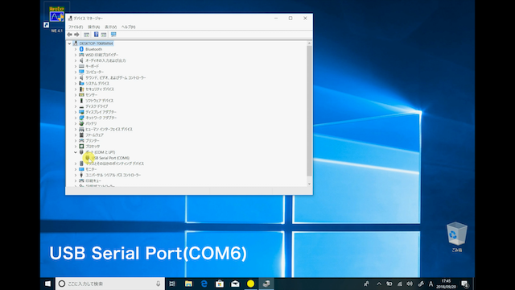Open Task View on the taskbar

tap(172, 284)
